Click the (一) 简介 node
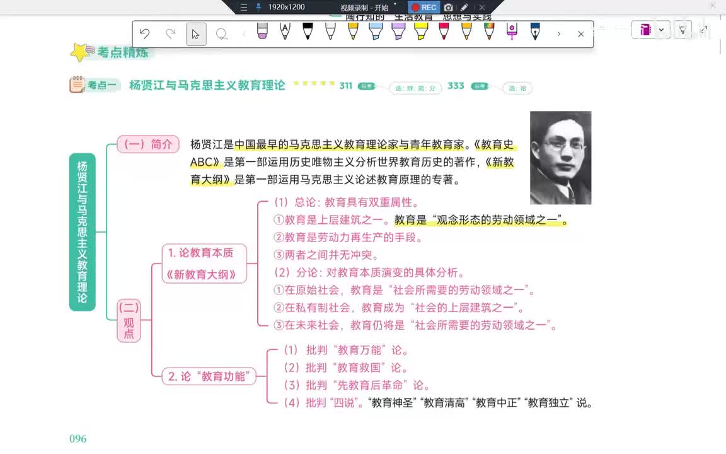Screen dimensions: 726x454 pos(148,144)
